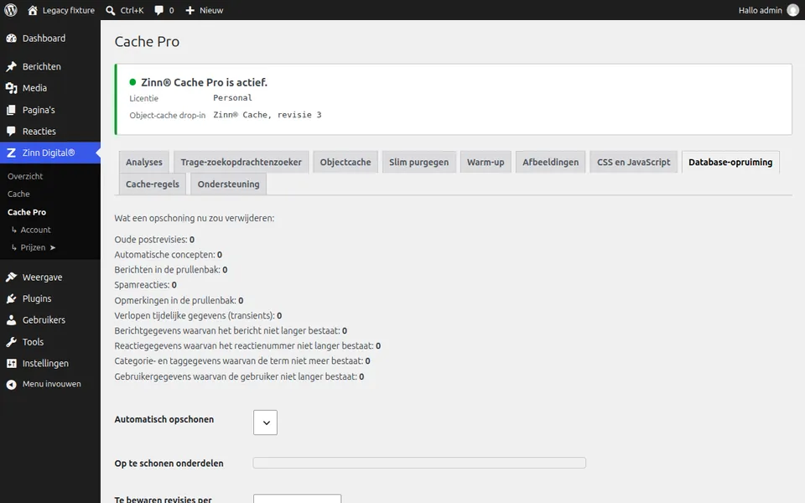Open the Overzicht submenu link
This screenshot has width=805, height=503.
[25, 177]
